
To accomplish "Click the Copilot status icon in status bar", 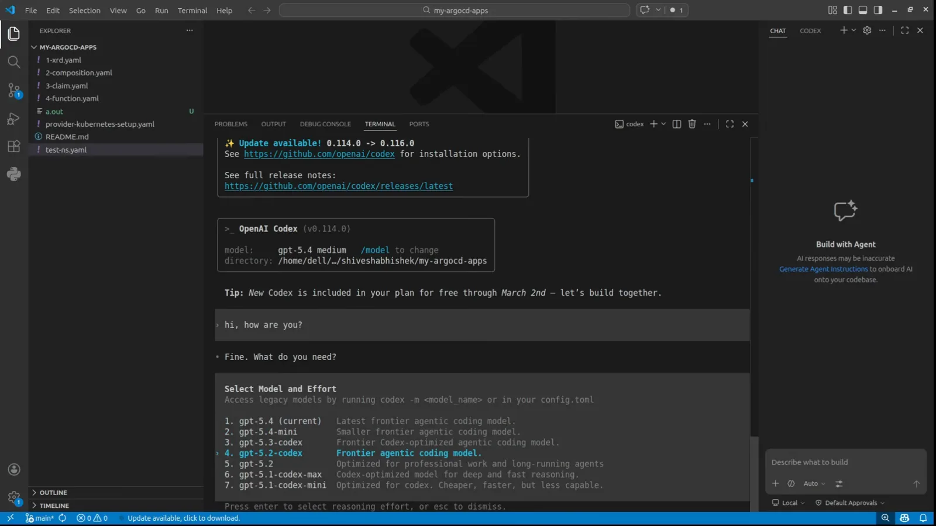I will tap(904, 518).
